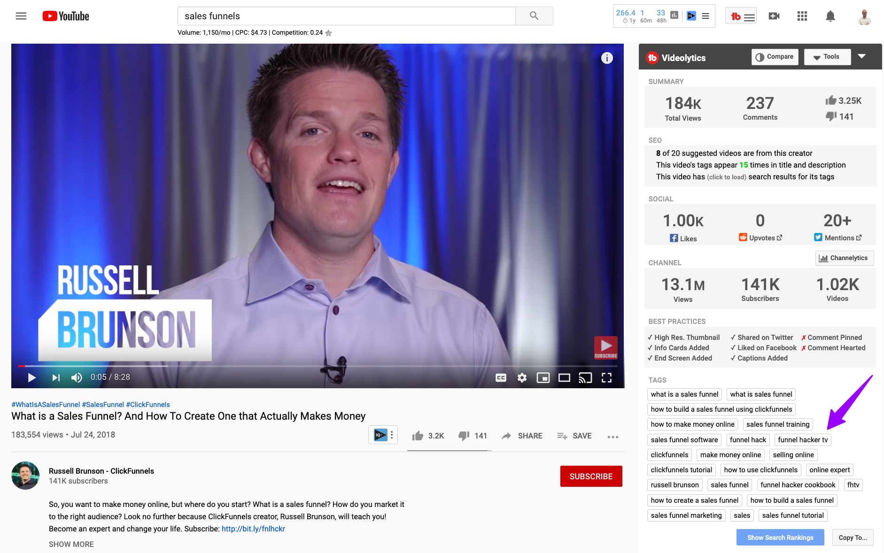Collapse the Videolytics panel arrow

tap(861, 56)
